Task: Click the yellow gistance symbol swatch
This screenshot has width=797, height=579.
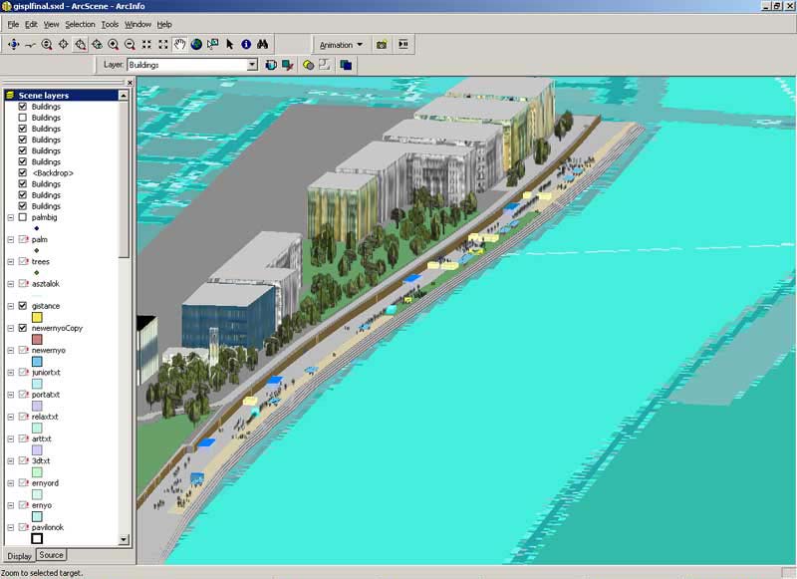Action: [x=37, y=317]
